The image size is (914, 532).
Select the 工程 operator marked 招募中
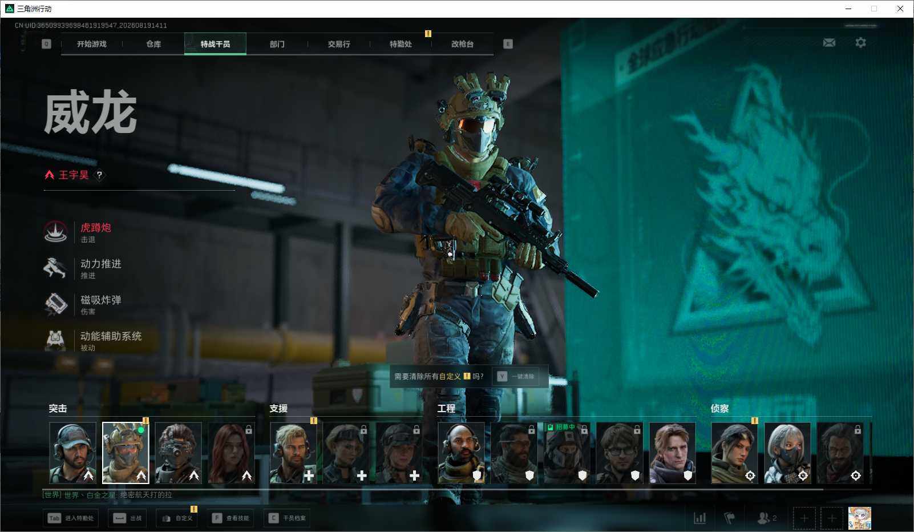point(567,453)
